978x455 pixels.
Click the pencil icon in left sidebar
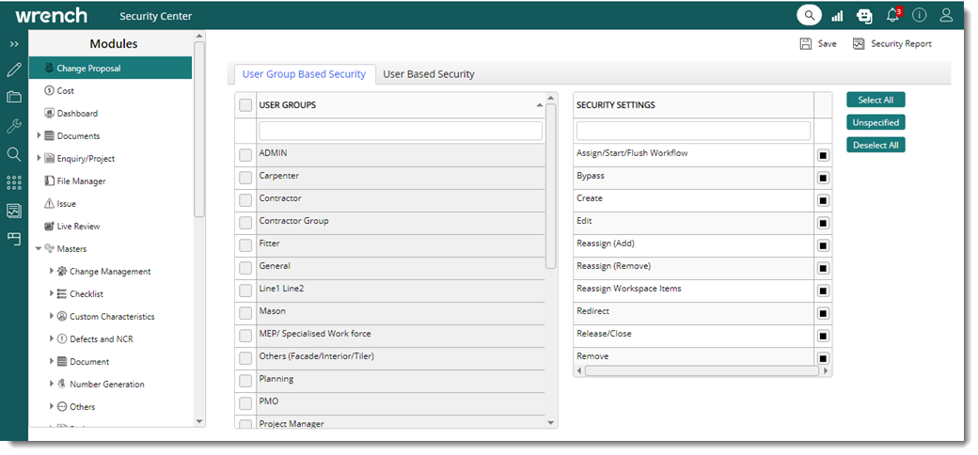click(x=14, y=70)
